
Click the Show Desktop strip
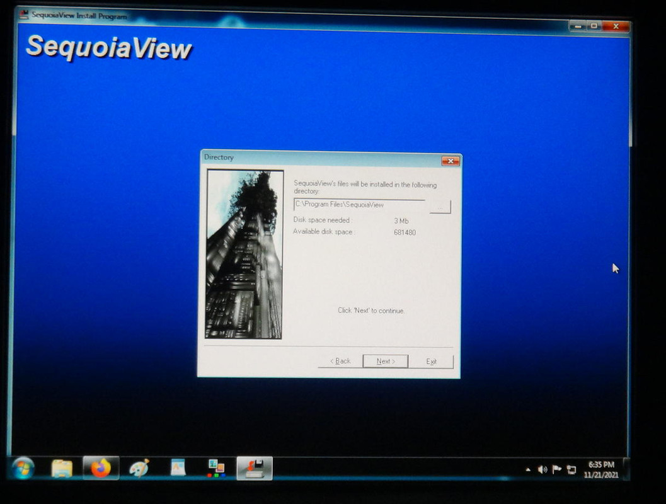(626, 469)
